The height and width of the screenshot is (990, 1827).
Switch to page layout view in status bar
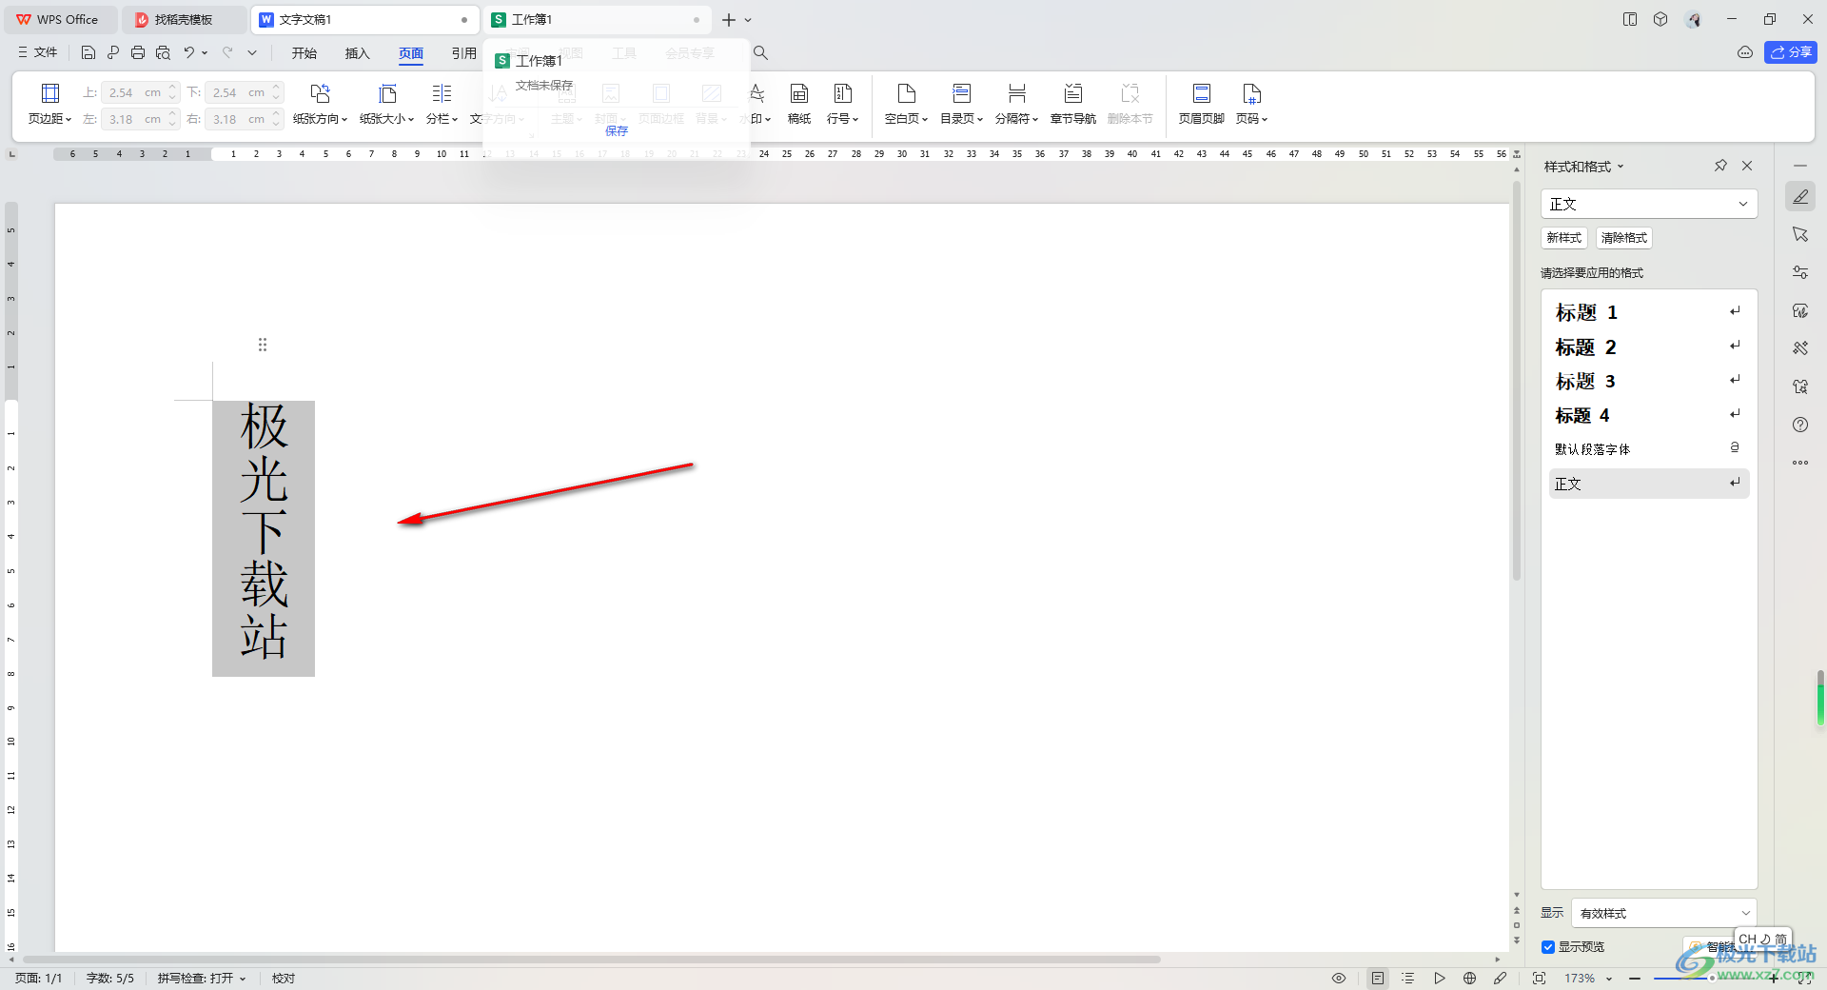pyautogui.click(x=1378, y=978)
